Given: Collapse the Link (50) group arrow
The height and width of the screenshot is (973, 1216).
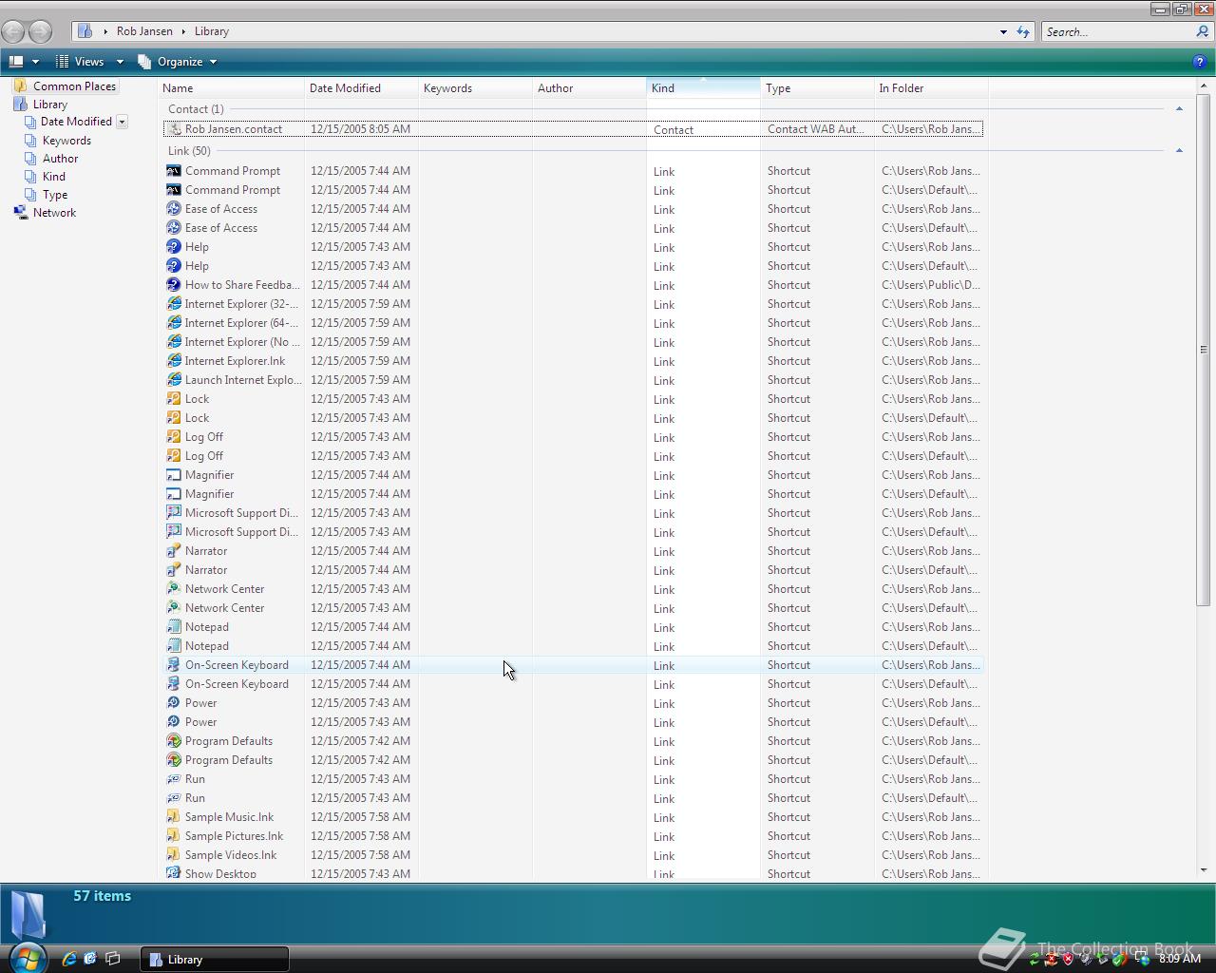Looking at the screenshot, I should pyautogui.click(x=1179, y=151).
